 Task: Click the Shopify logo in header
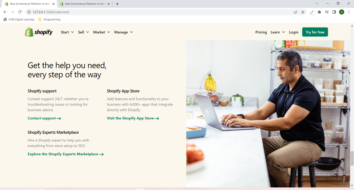39,32
